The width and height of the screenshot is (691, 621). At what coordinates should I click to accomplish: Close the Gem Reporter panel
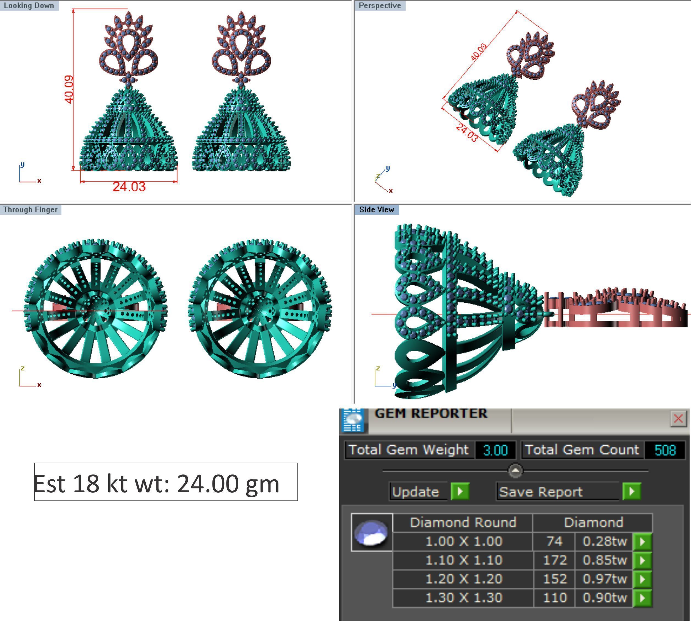678,418
